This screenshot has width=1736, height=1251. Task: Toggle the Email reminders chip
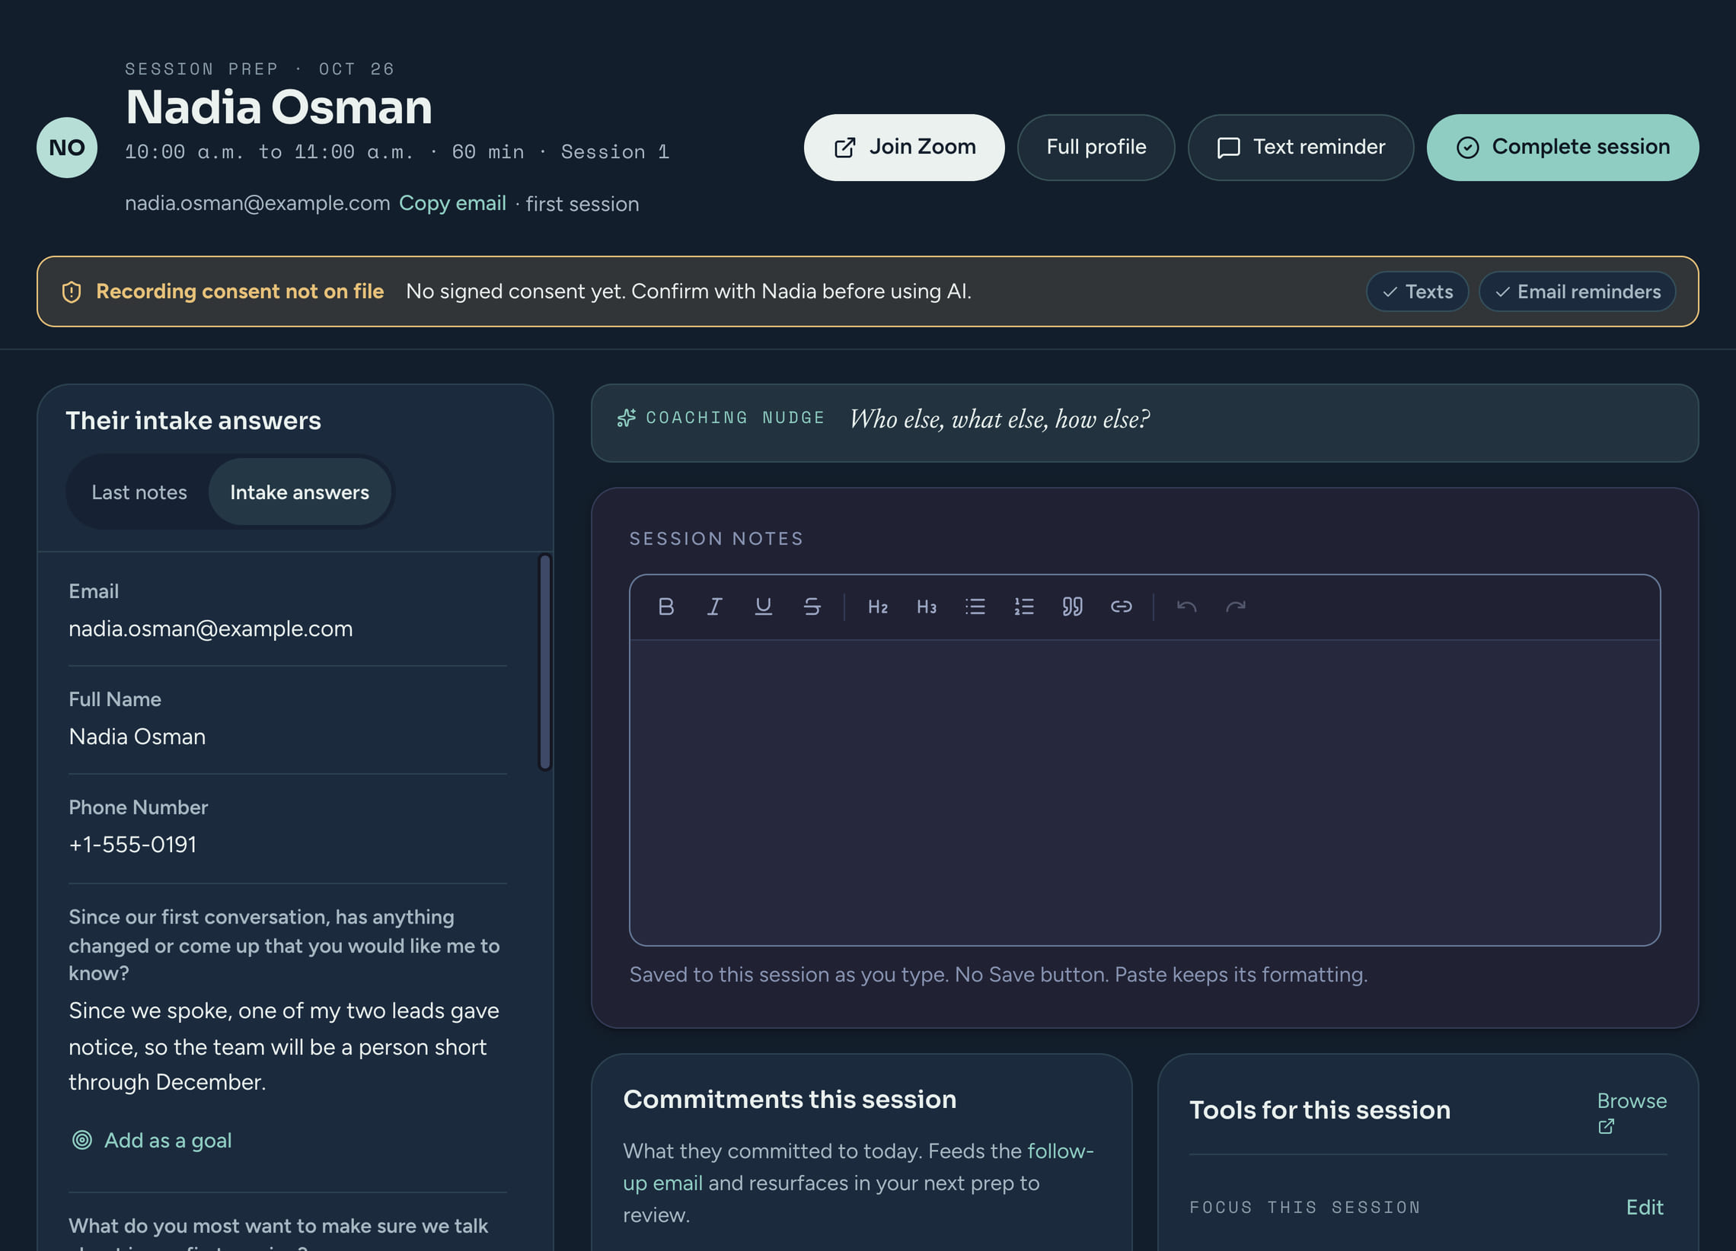click(x=1577, y=291)
